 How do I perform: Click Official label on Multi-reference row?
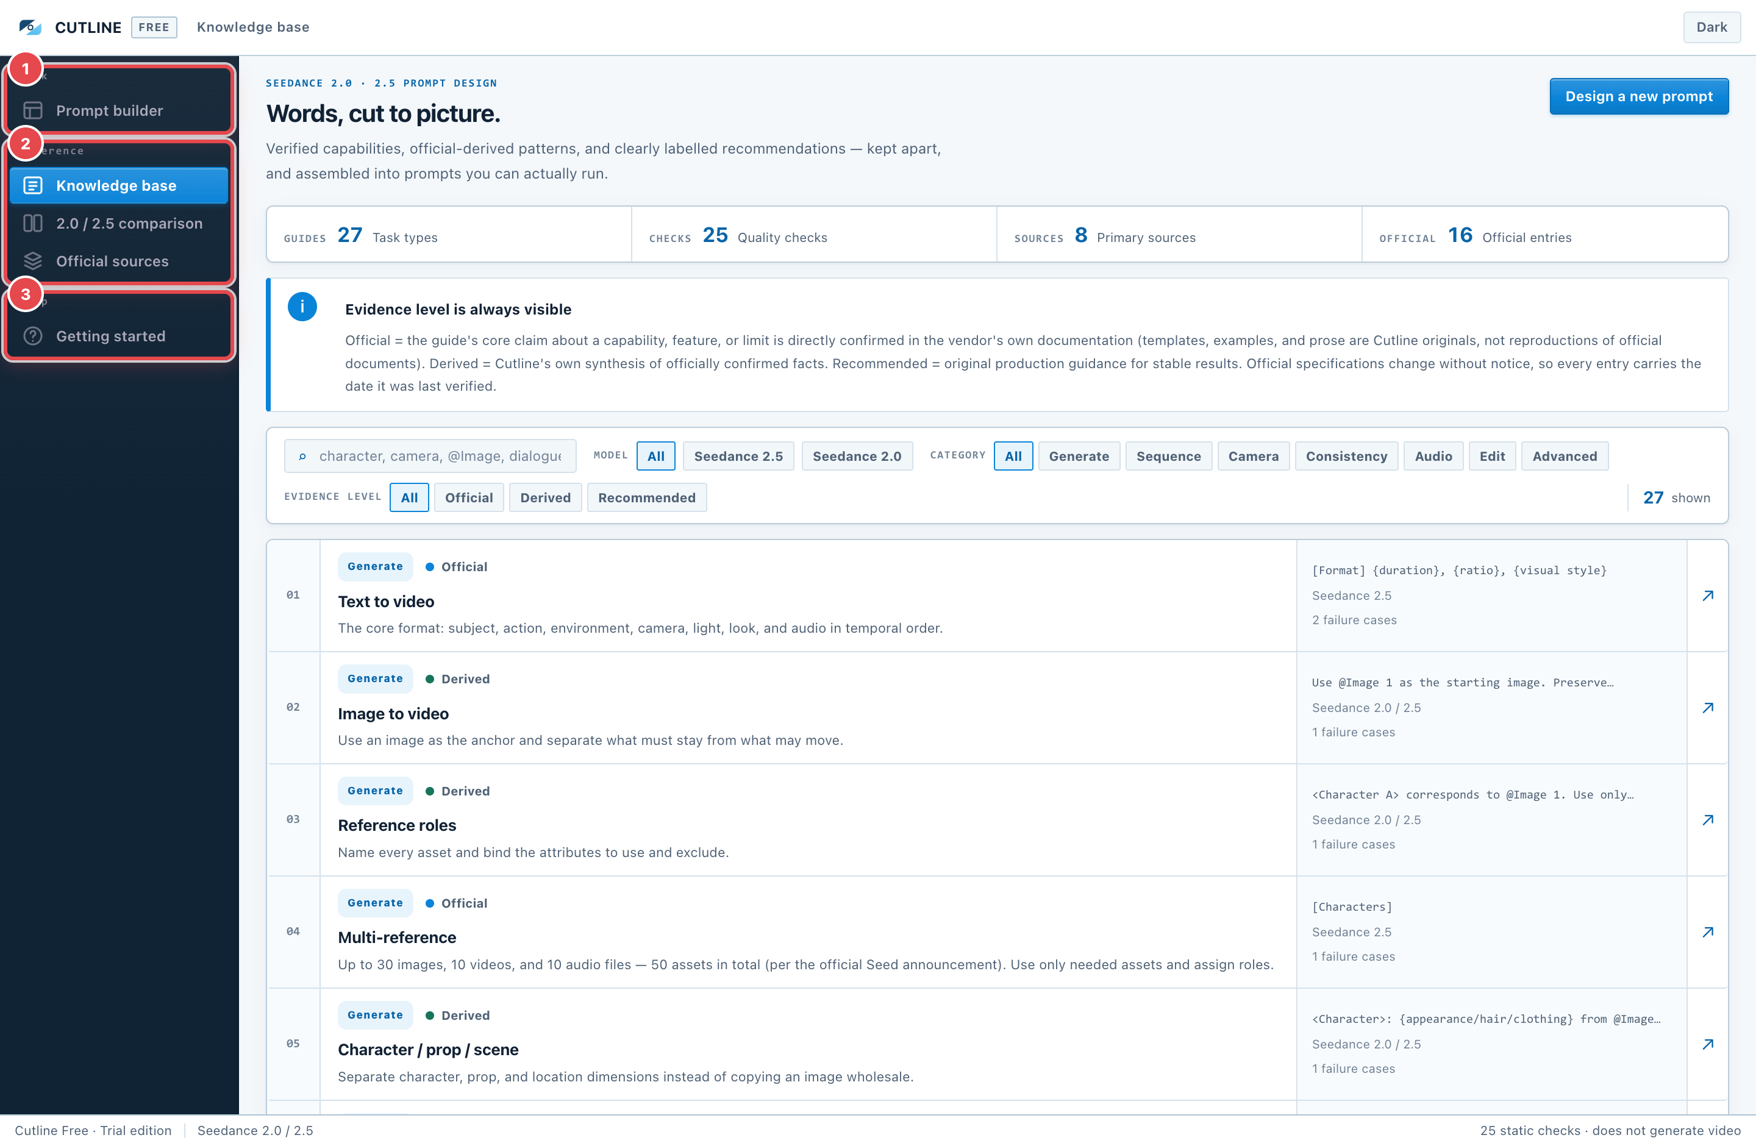click(x=464, y=903)
